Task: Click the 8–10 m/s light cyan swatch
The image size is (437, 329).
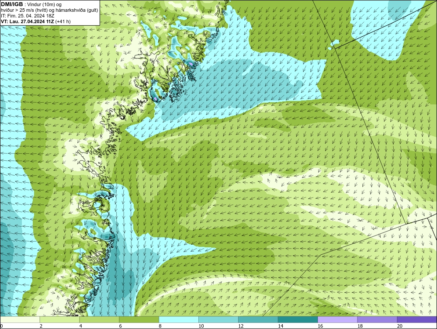Action: click(179, 319)
